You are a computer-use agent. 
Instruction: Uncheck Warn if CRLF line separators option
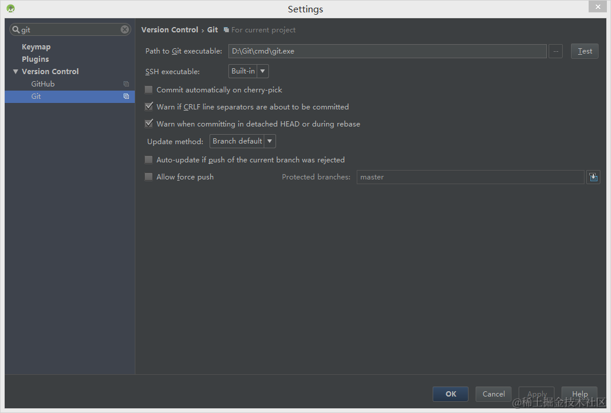[148, 106]
